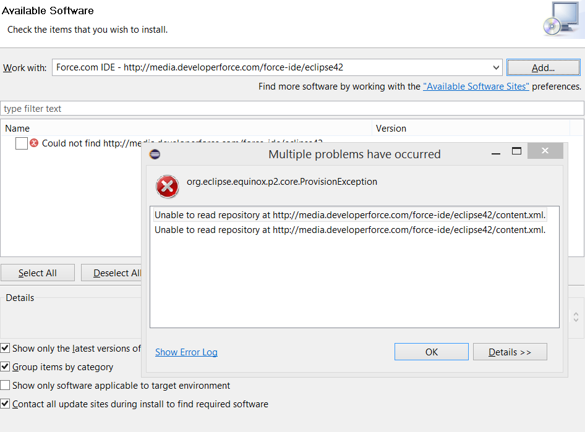Toggle 'Group items by category' checkbox
The image size is (585, 432).
click(5, 367)
